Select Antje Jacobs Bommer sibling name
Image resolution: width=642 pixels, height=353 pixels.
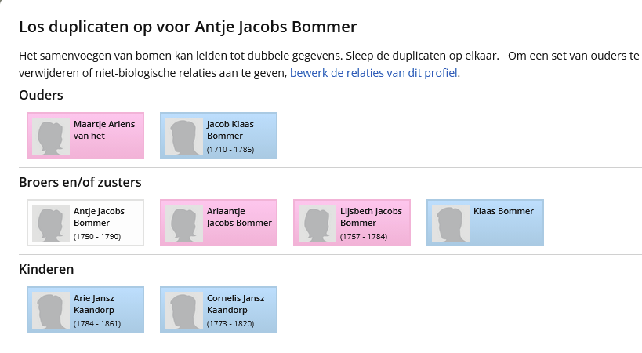[98, 217]
